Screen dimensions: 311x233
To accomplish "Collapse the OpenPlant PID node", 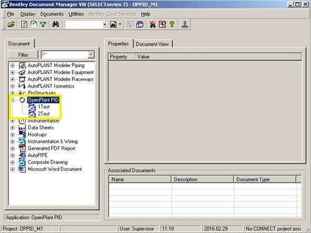I will click(x=12, y=100).
